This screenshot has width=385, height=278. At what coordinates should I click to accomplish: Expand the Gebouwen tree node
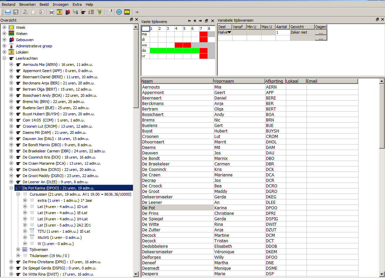(x=4, y=39)
